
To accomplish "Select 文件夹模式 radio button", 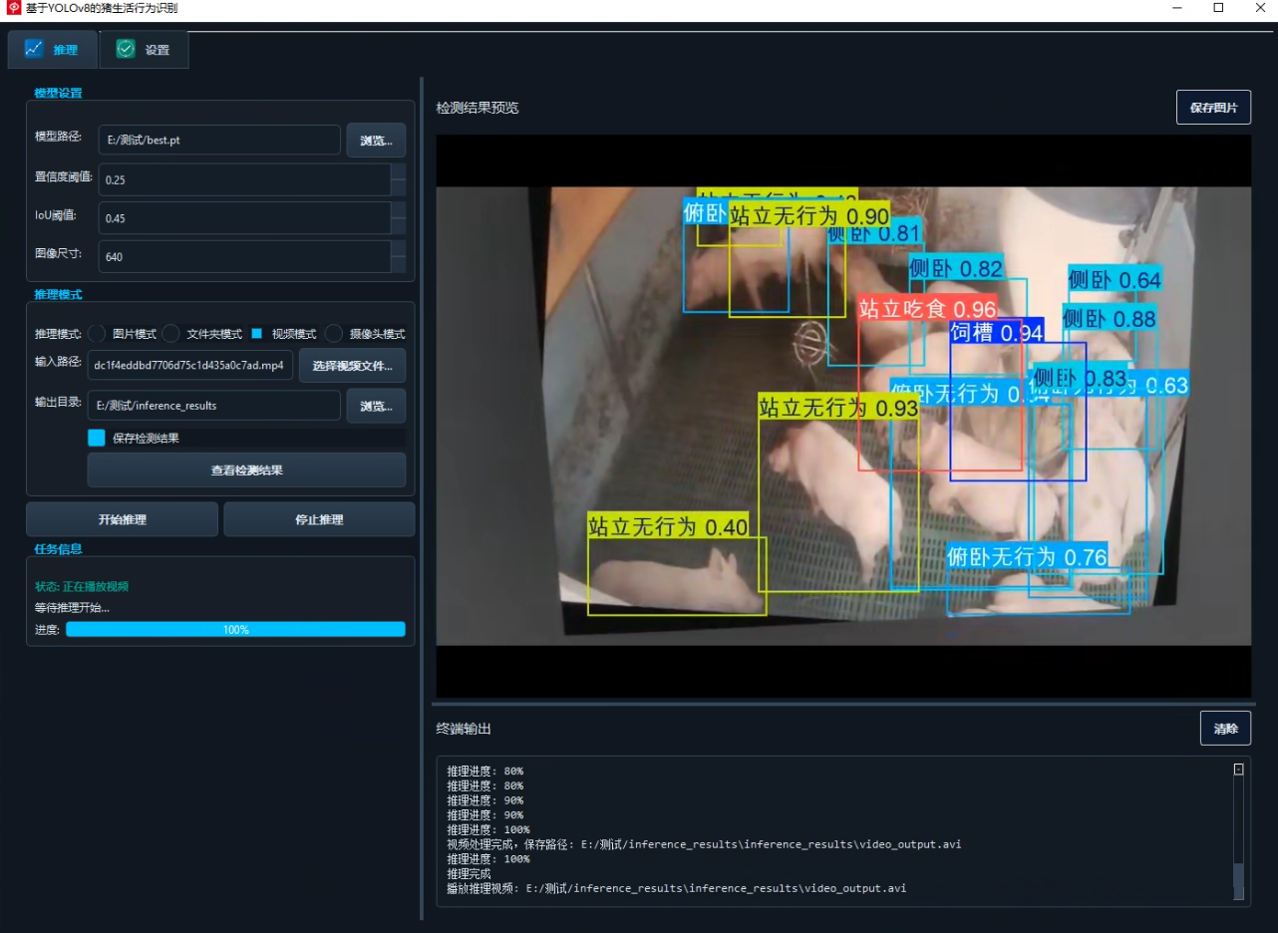I will [x=170, y=334].
